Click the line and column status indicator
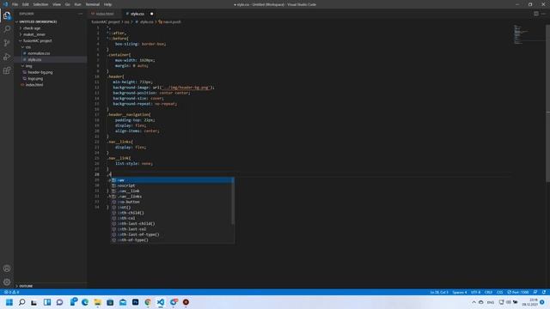550x309 pixels. 439,292
